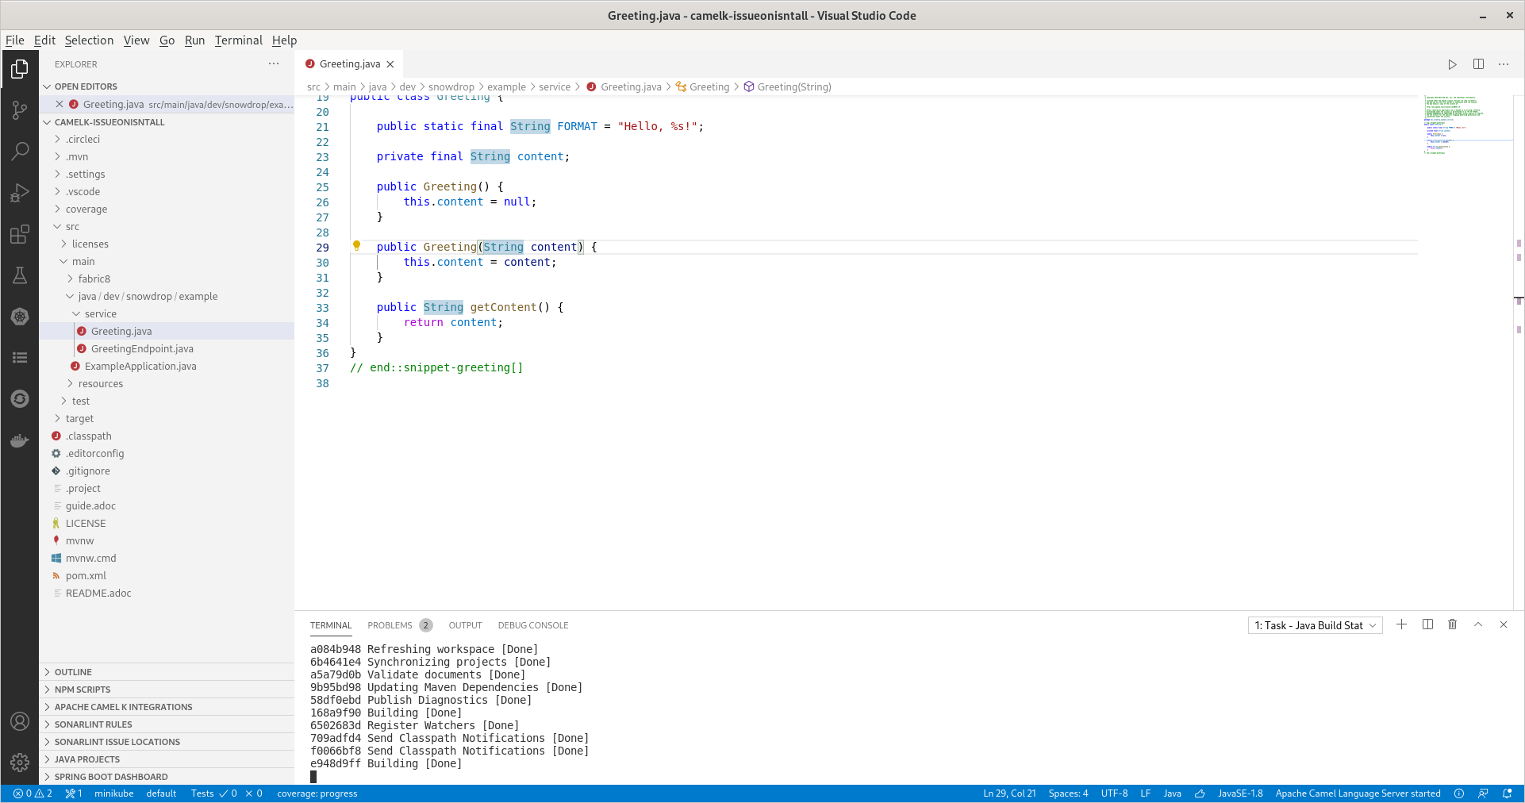This screenshot has height=803, width=1525.
Task: Click UTF-8 encoding in status bar
Action: click(x=1114, y=793)
